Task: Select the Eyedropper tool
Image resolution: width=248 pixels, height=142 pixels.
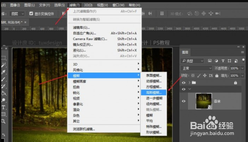Action: point(3,72)
